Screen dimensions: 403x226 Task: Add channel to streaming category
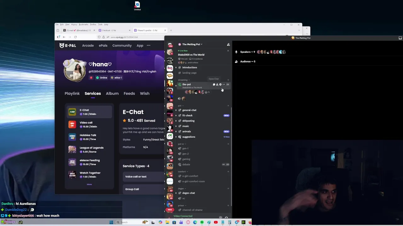click(228, 80)
